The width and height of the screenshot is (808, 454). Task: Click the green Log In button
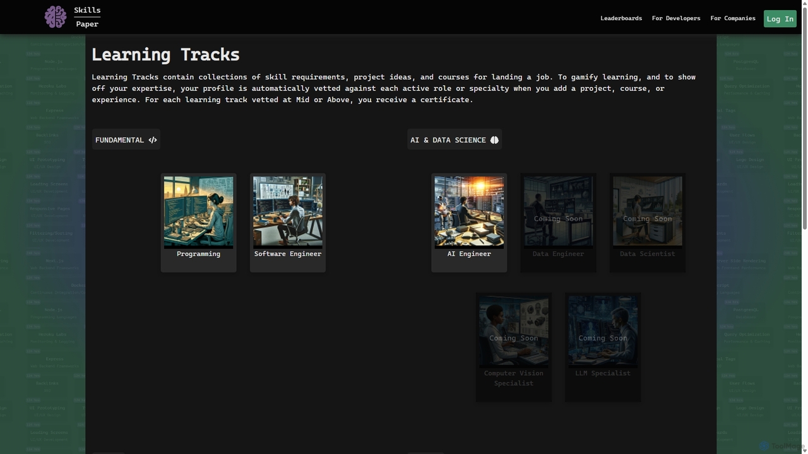780,19
